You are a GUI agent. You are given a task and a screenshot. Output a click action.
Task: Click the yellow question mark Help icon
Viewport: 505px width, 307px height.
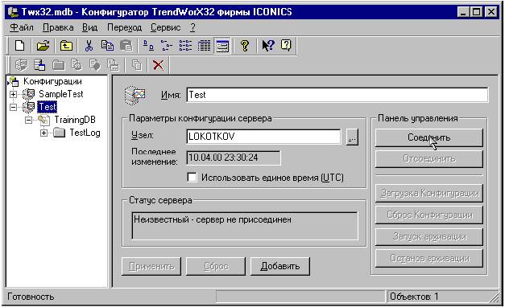point(245,45)
